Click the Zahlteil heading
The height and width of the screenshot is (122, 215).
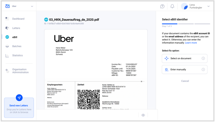81,85
